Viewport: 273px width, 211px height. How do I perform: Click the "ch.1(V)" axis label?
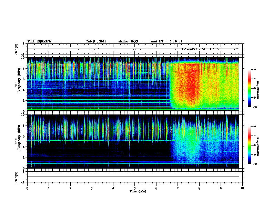17,49
